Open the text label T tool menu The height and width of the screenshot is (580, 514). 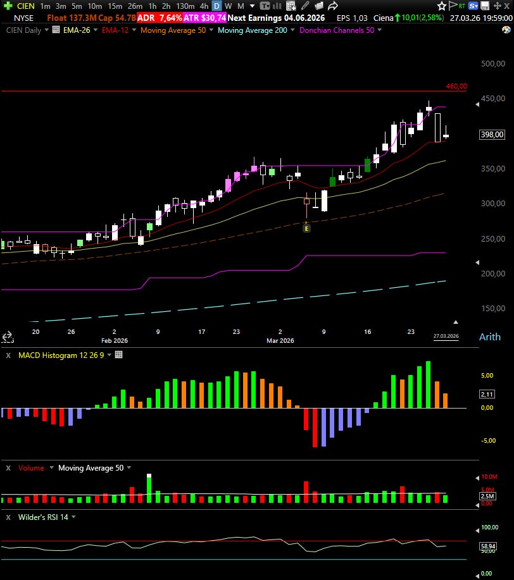point(265,6)
